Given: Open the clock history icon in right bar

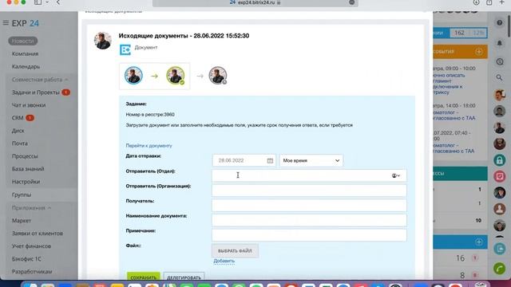Looking at the screenshot, I should coord(499,62).
